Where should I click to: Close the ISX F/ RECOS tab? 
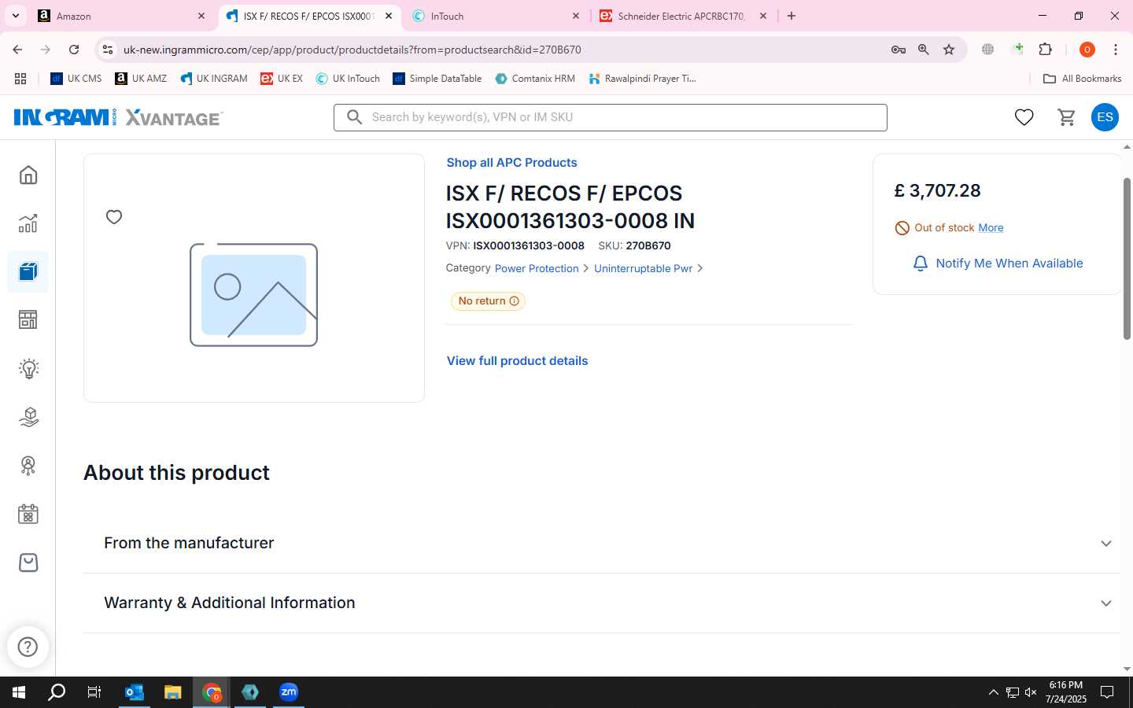(x=389, y=16)
